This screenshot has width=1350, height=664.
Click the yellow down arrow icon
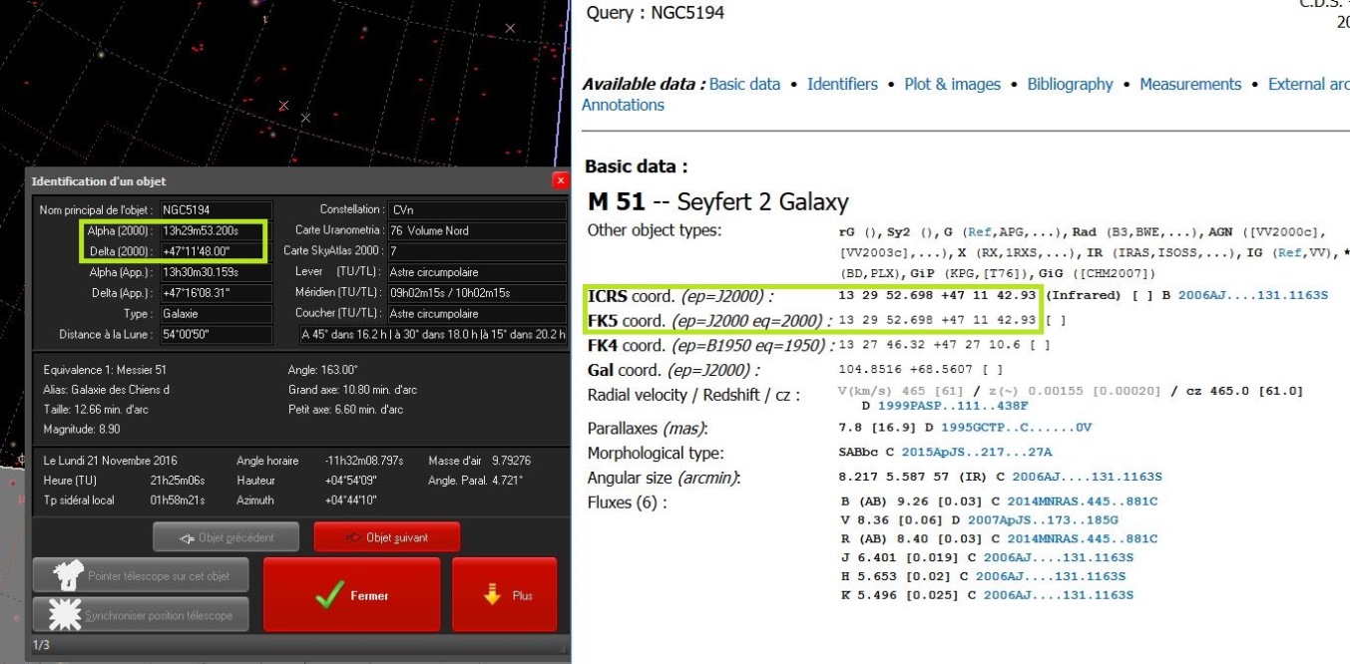click(491, 595)
